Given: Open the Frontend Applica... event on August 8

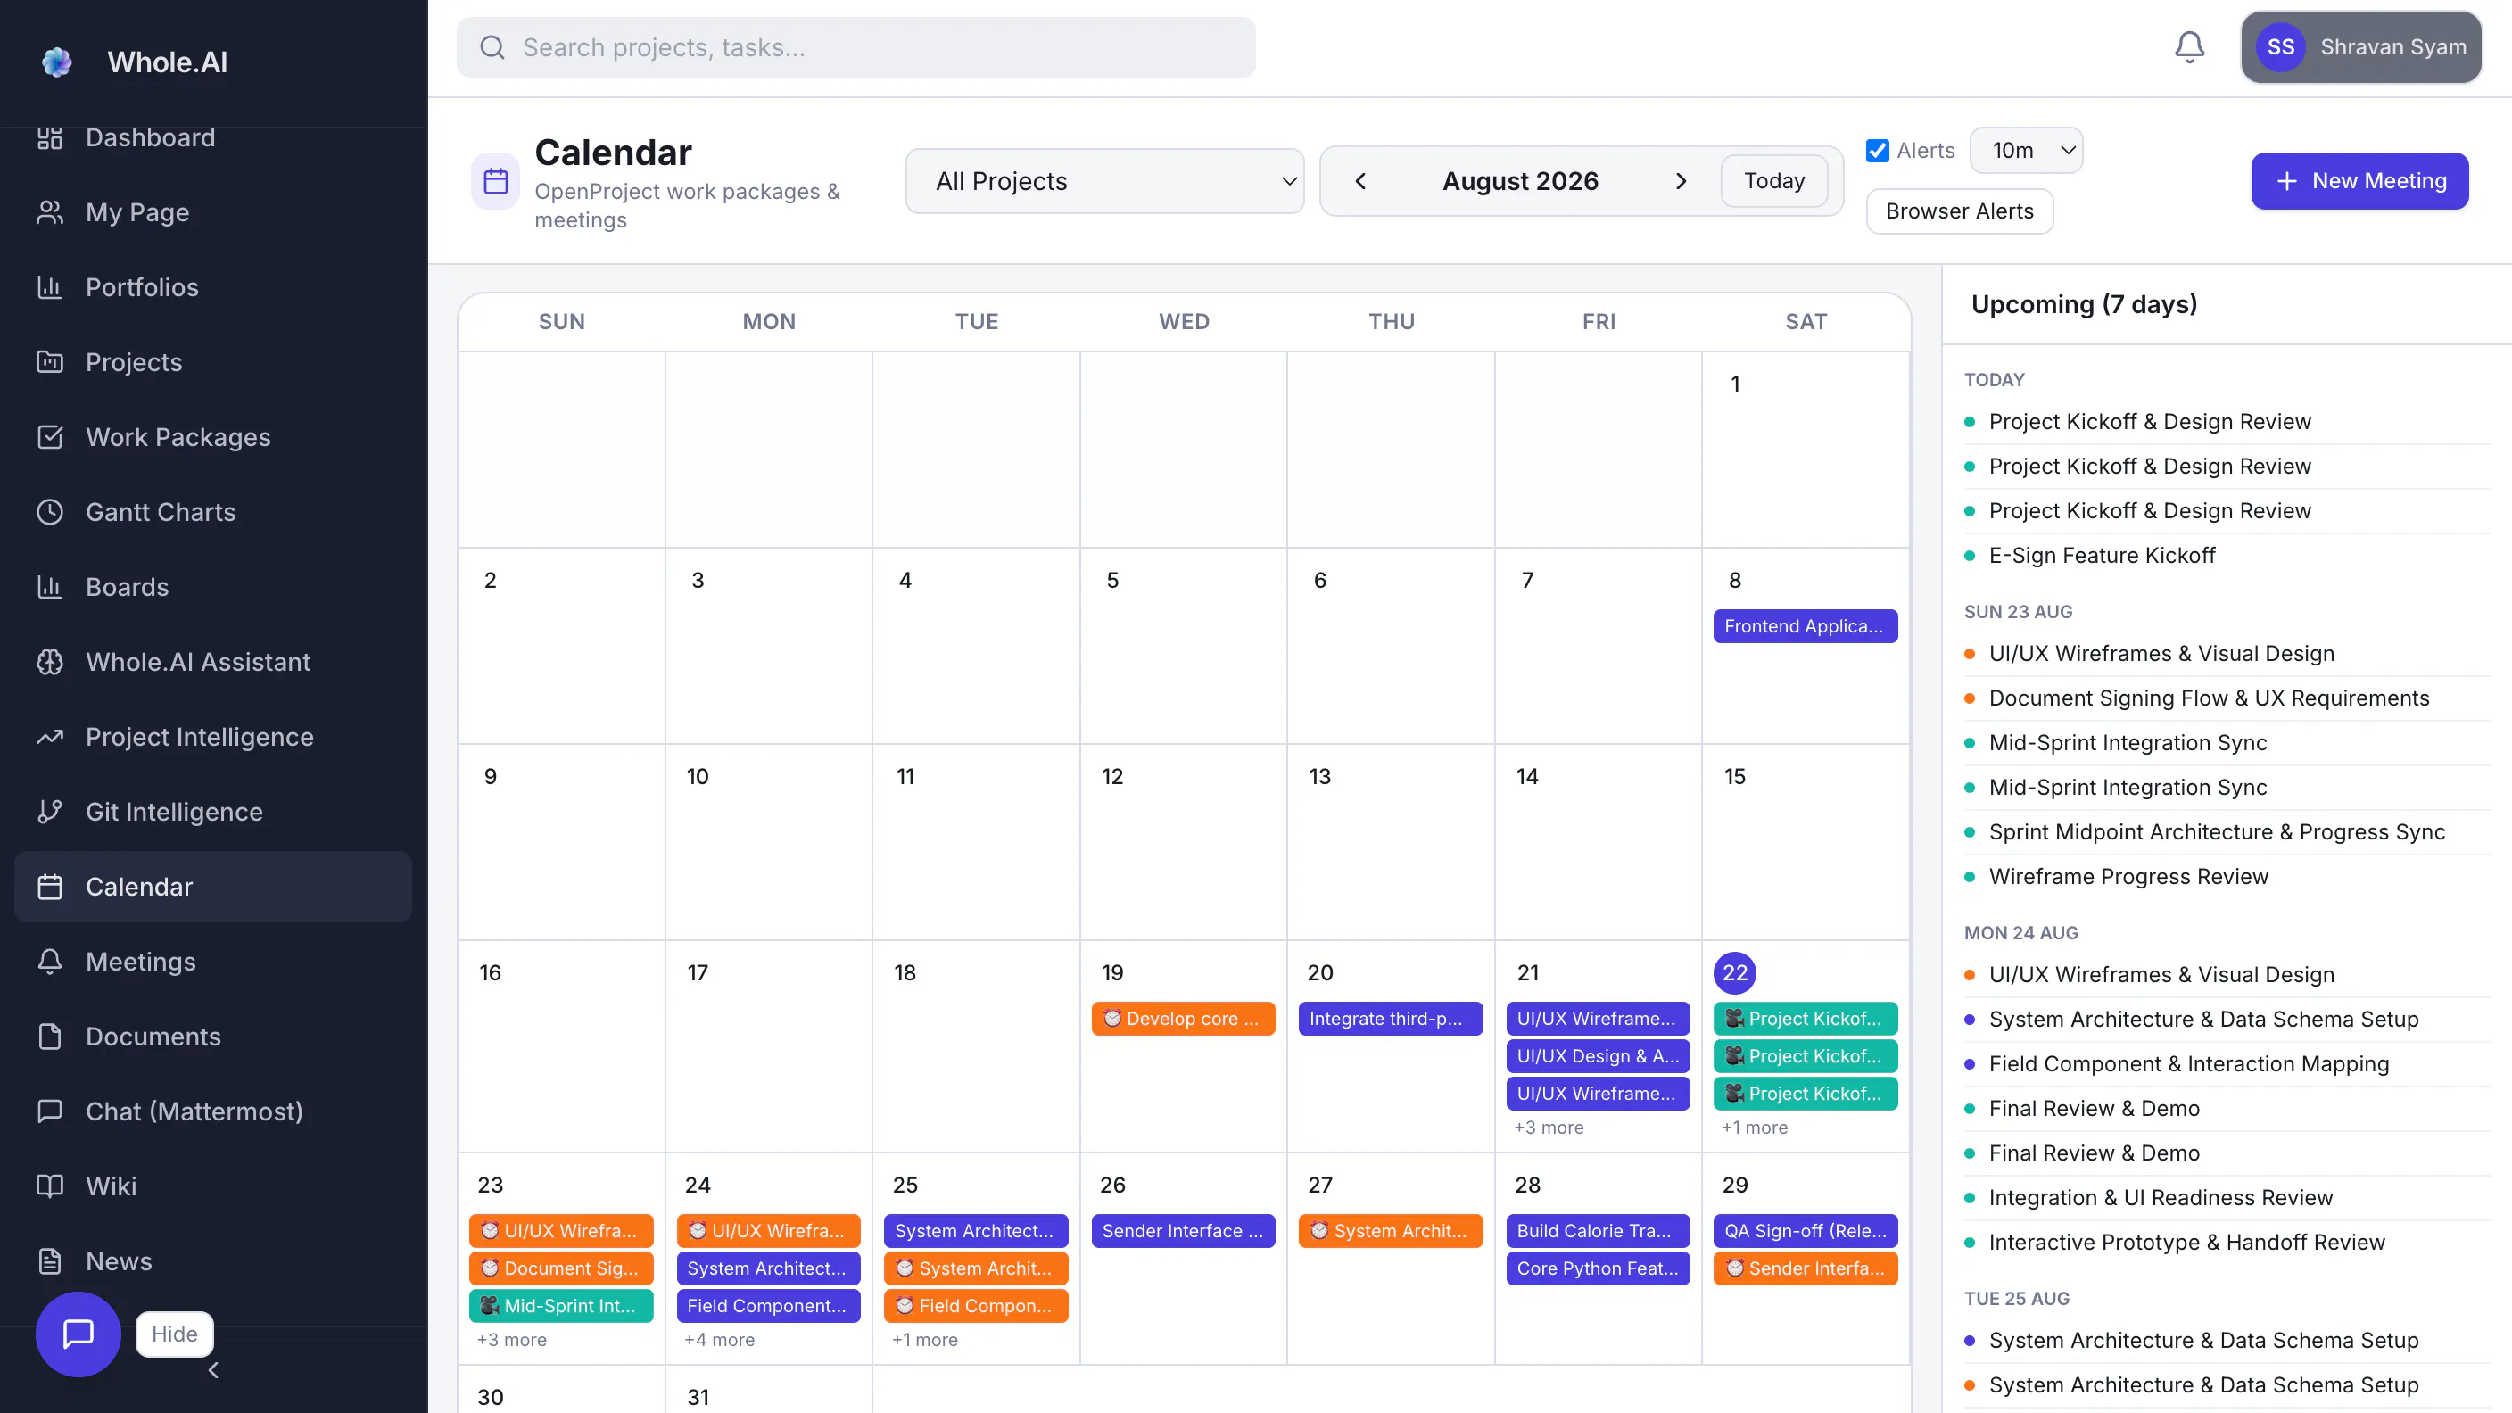Looking at the screenshot, I should (x=1806, y=626).
